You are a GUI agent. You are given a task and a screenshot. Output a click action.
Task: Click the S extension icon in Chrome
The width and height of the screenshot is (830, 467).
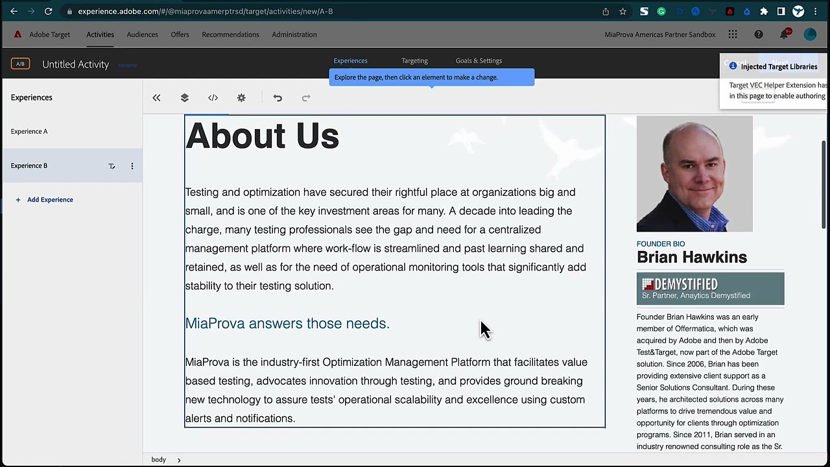(644, 11)
